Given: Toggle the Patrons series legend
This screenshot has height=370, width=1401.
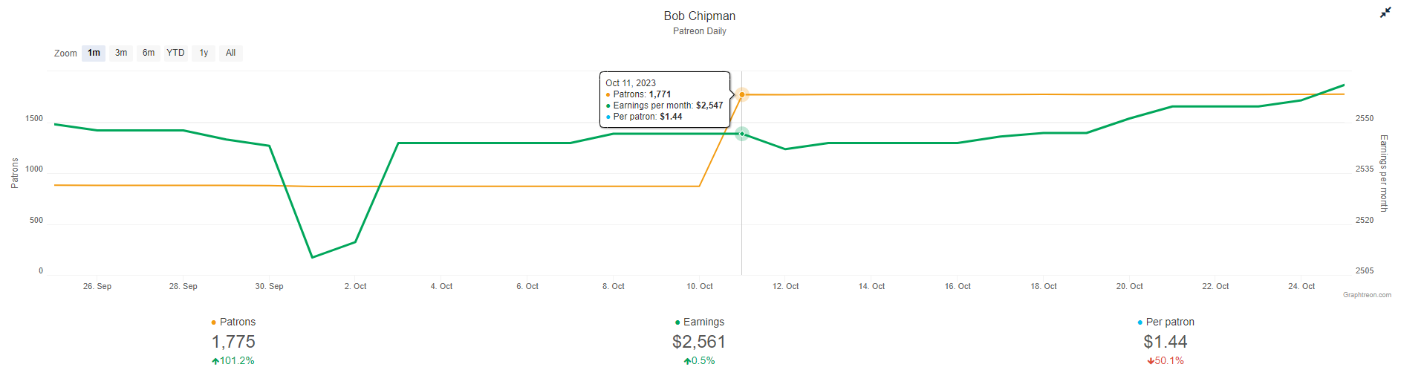Looking at the screenshot, I should [238, 322].
